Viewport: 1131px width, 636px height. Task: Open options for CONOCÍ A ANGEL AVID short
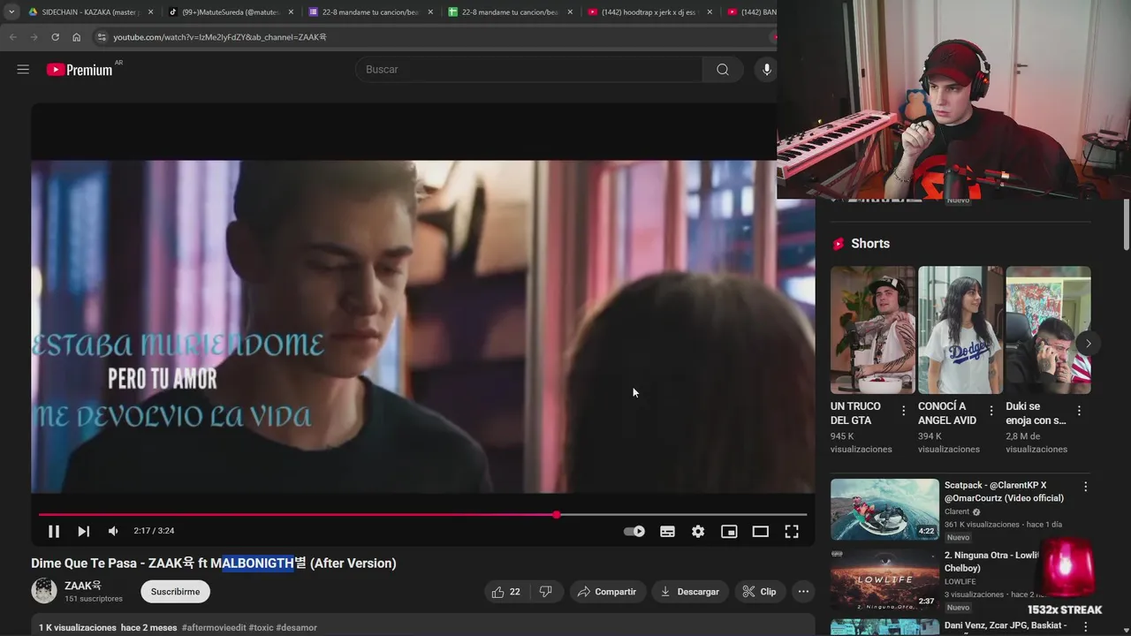991,411
